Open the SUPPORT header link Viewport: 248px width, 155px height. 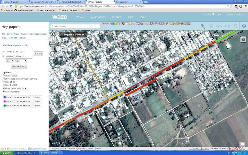(x=117, y=17)
